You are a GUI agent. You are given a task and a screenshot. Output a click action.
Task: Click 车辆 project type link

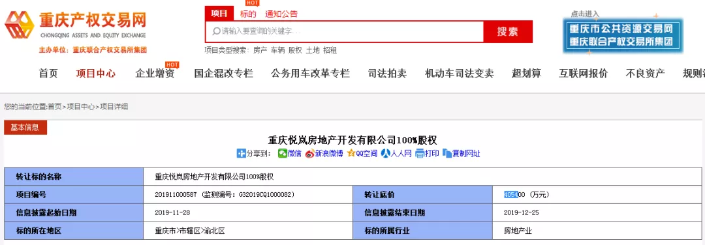(x=278, y=50)
